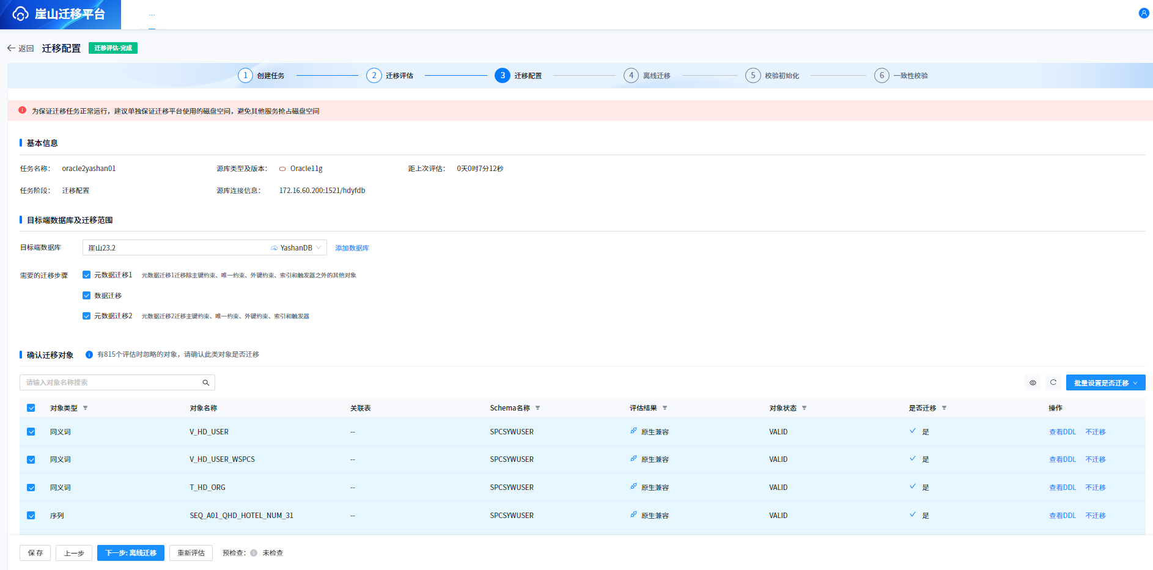
Task: Click the 崖山迁移平台 logo icon
Action: pos(20,14)
